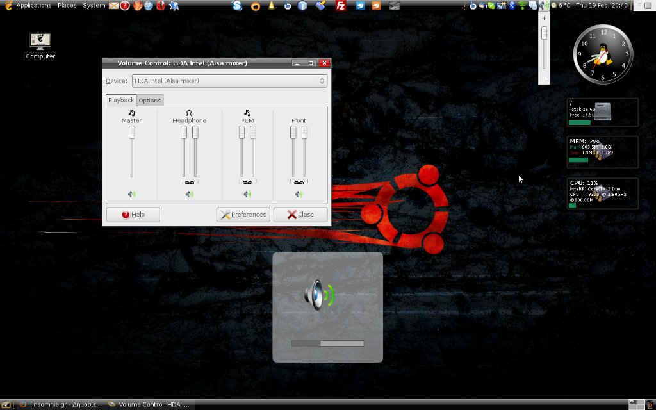
Task: Click the orange TV-shaped launcher icon
Action: point(255,6)
